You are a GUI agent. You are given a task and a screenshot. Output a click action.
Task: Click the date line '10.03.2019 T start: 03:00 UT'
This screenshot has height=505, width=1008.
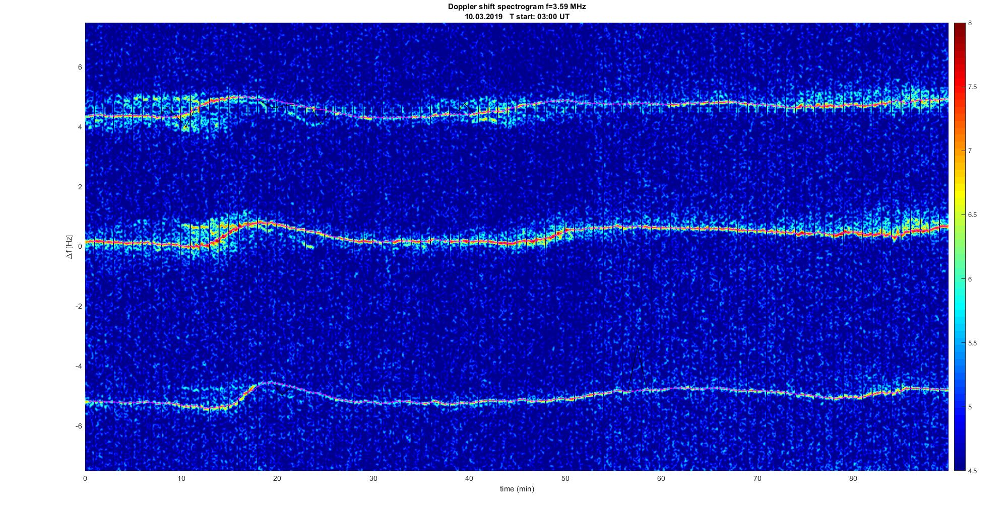click(x=517, y=16)
